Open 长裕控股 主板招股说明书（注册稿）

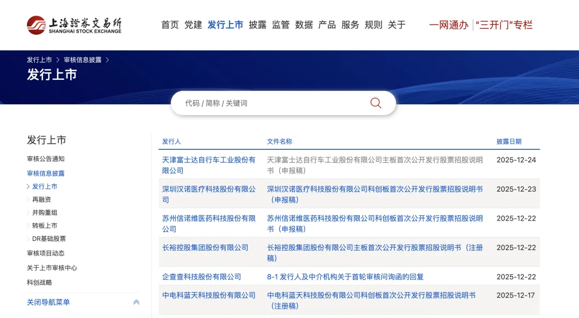[x=375, y=253]
